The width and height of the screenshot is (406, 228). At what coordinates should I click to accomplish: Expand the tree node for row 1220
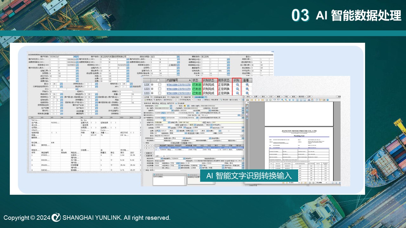152,85
